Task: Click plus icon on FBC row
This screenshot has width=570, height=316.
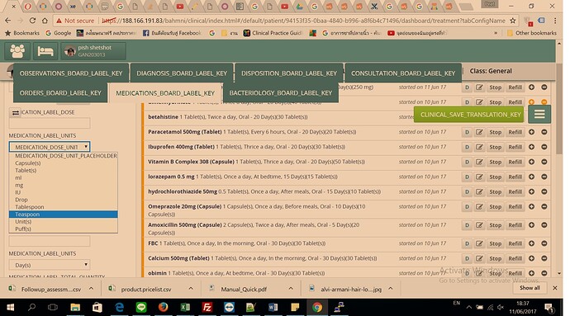Action: click(x=531, y=243)
